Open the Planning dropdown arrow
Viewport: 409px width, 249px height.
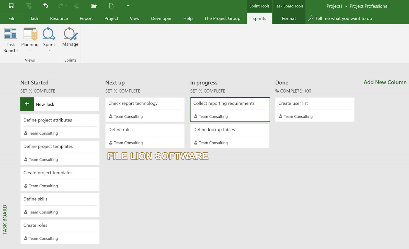(x=30, y=50)
